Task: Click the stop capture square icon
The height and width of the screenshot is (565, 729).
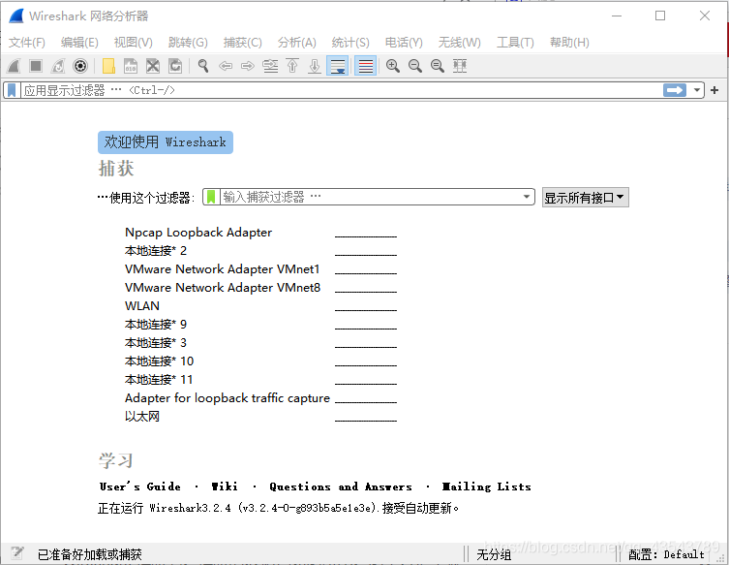Action: click(x=36, y=66)
